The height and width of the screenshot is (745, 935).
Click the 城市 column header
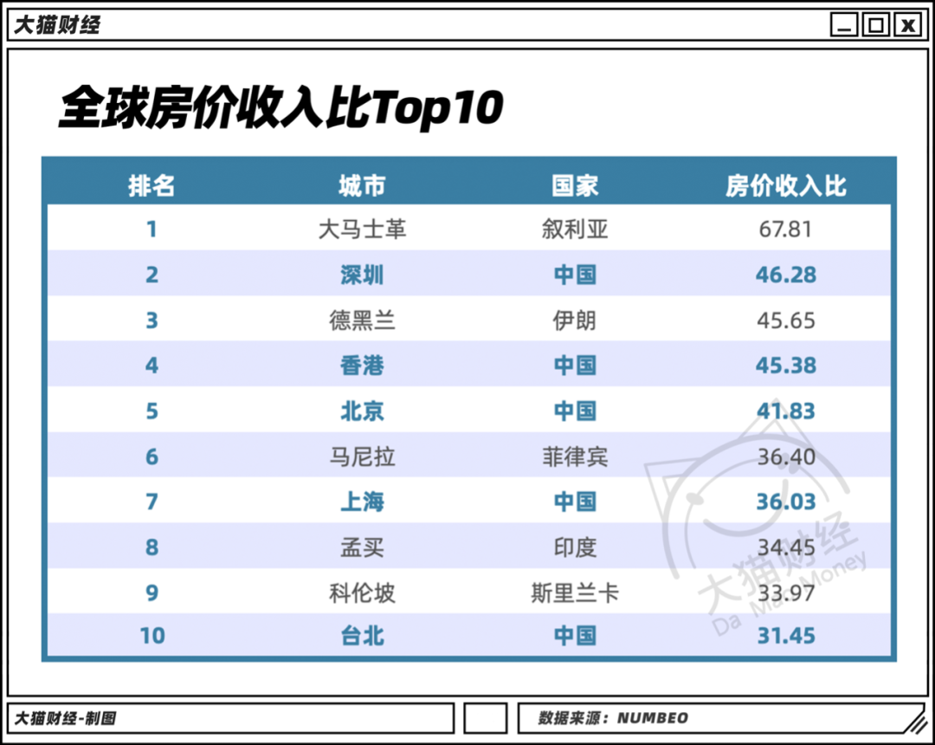click(x=362, y=185)
